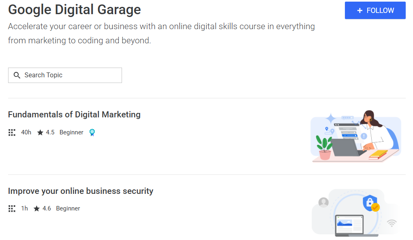Click the Beginner level label on the marketing course
413x240 pixels.
click(x=71, y=132)
